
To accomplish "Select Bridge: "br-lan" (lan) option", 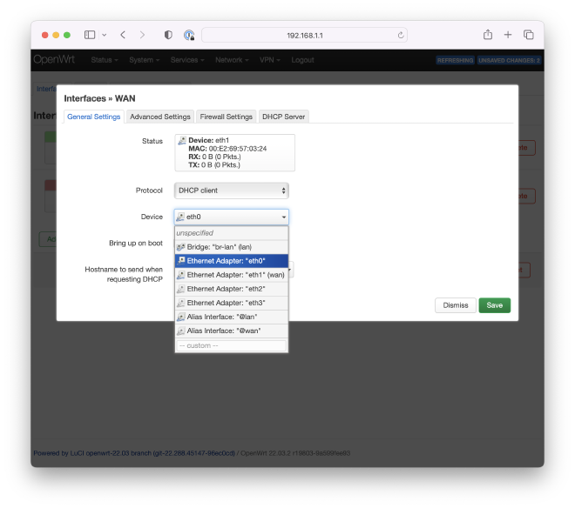I will coord(232,247).
